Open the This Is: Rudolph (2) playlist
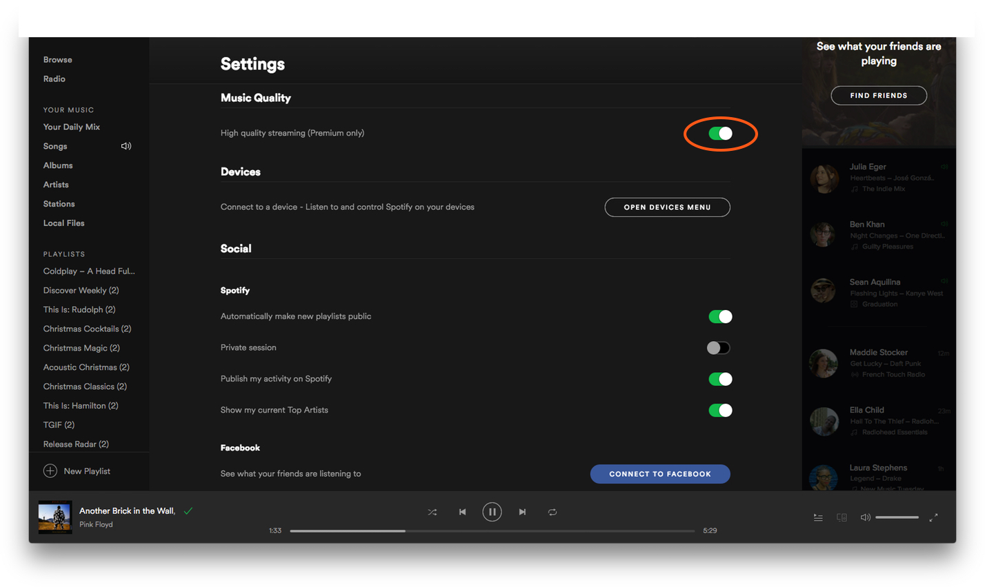The height and width of the screenshot is (587, 985). (79, 309)
